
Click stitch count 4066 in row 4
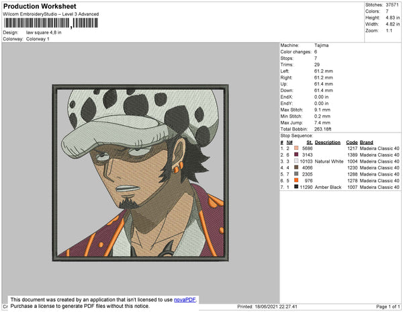(x=308, y=167)
